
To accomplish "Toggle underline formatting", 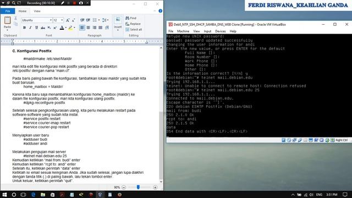I will click(x=36, y=28).
